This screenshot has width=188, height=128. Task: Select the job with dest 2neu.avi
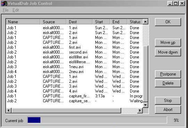point(75,72)
